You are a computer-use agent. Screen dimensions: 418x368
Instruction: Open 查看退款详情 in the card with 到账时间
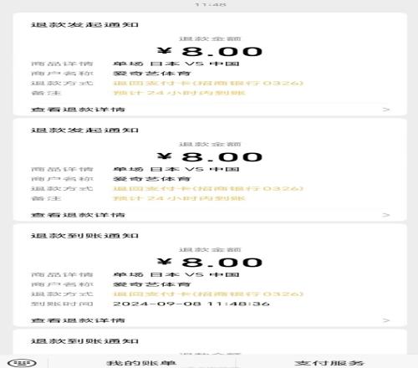(78, 320)
